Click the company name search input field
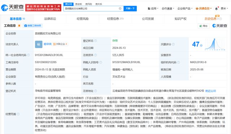 click(91, 9)
